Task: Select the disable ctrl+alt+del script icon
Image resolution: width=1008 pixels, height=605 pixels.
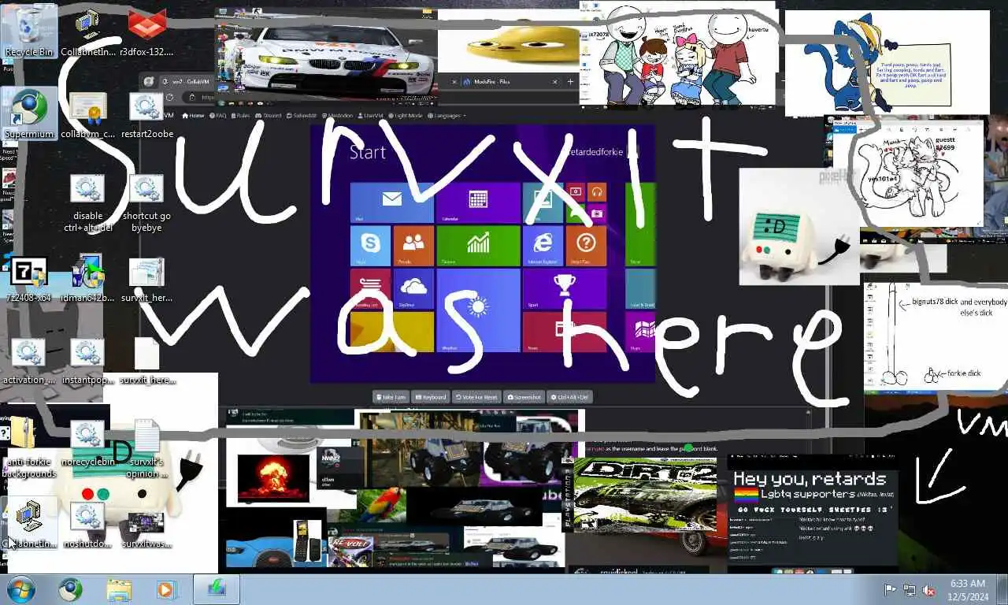Action: [87, 202]
